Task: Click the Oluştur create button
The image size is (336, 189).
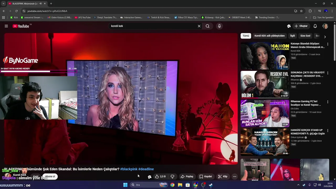Action: click(301, 26)
